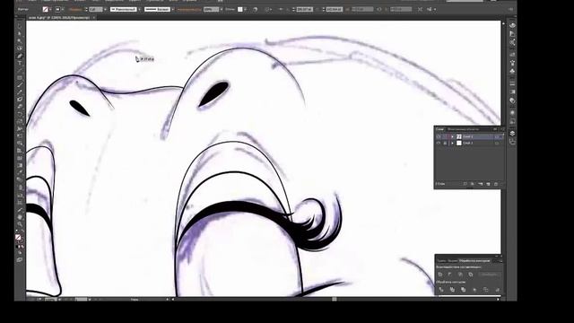574x323 pixels.
Task: Click the opacity value field
Action: 211,10
